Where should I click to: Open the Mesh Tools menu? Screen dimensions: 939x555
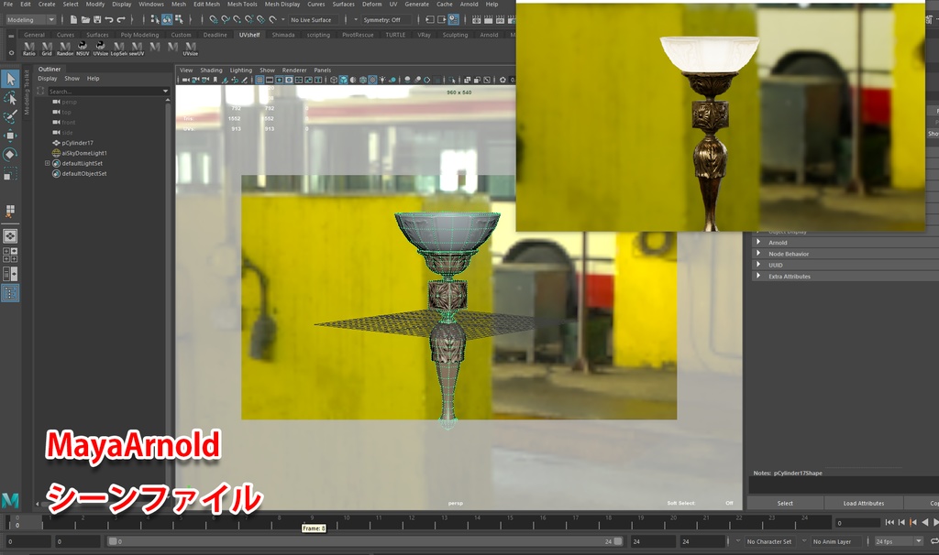pyautogui.click(x=242, y=5)
